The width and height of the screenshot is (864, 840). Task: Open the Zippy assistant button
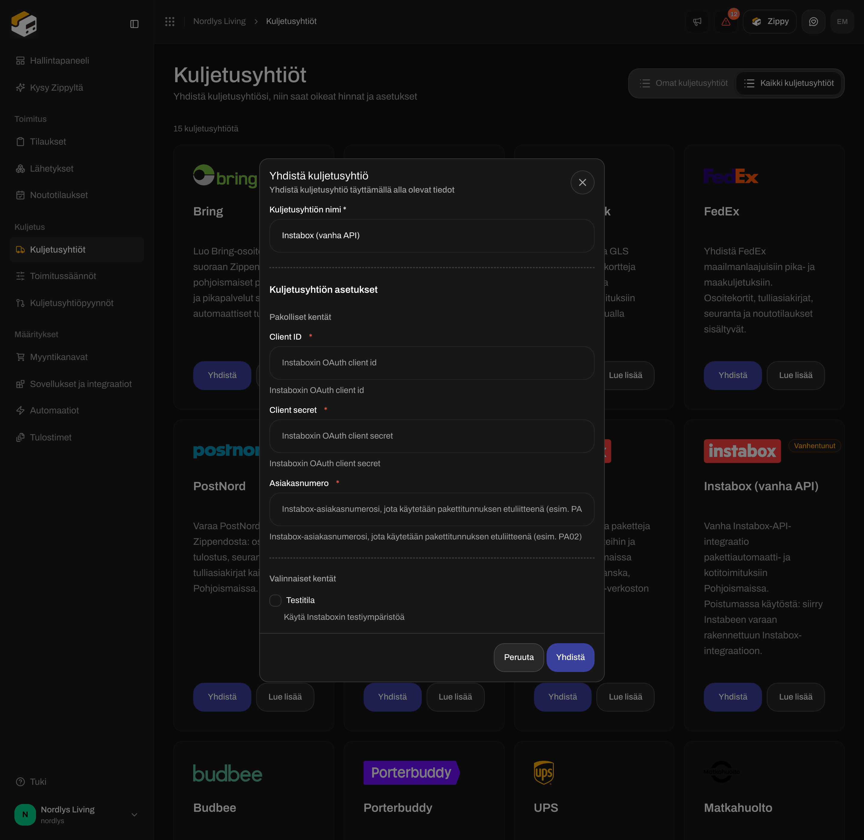(x=769, y=22)
